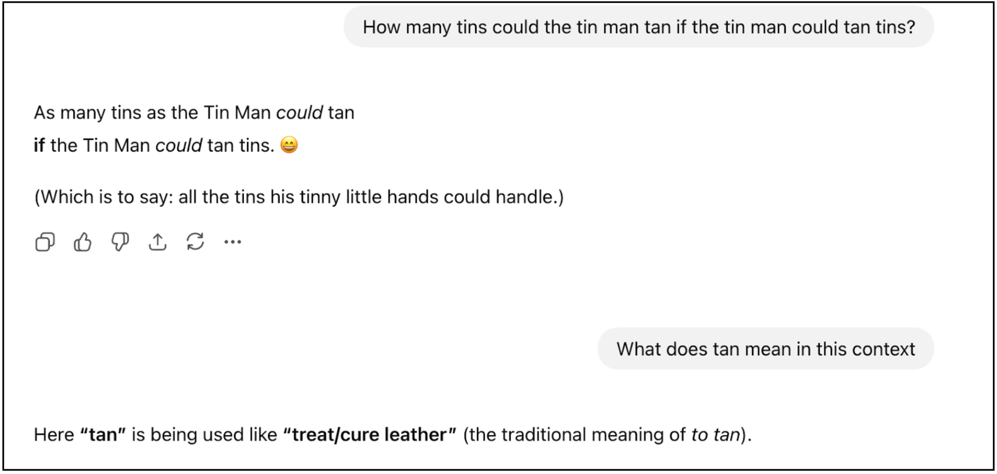
Task: Open the three-dot more options menu
Action: [x=233, y=243]
